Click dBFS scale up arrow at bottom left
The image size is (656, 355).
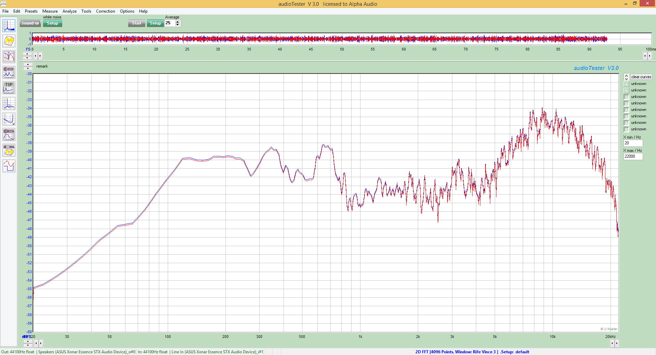[x=28, y=341]
